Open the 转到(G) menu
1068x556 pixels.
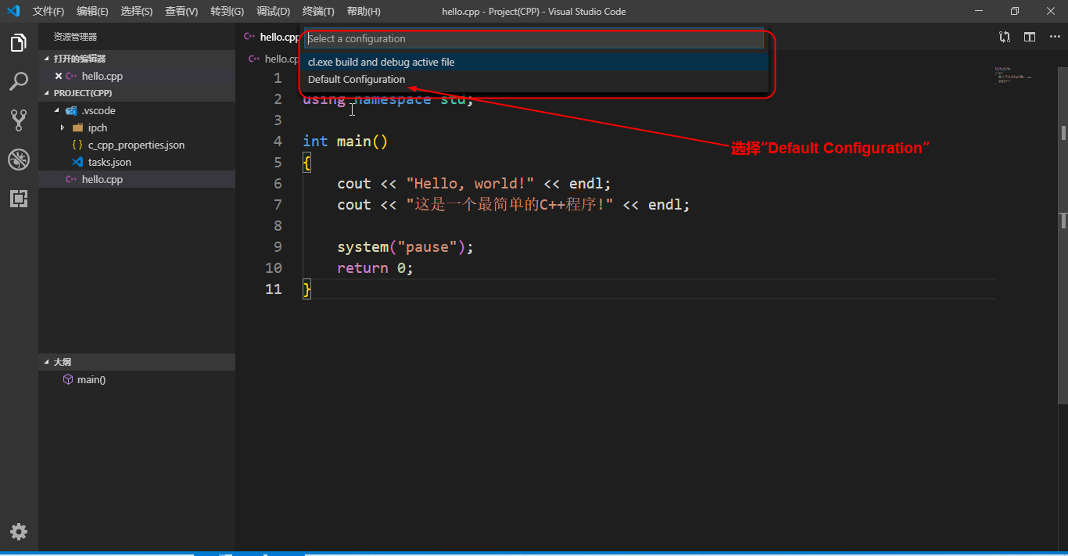click(227, 11)
